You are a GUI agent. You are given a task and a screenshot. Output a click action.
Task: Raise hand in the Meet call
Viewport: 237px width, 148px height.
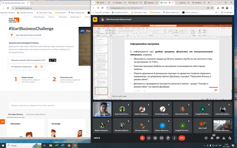tap(168, 138)
